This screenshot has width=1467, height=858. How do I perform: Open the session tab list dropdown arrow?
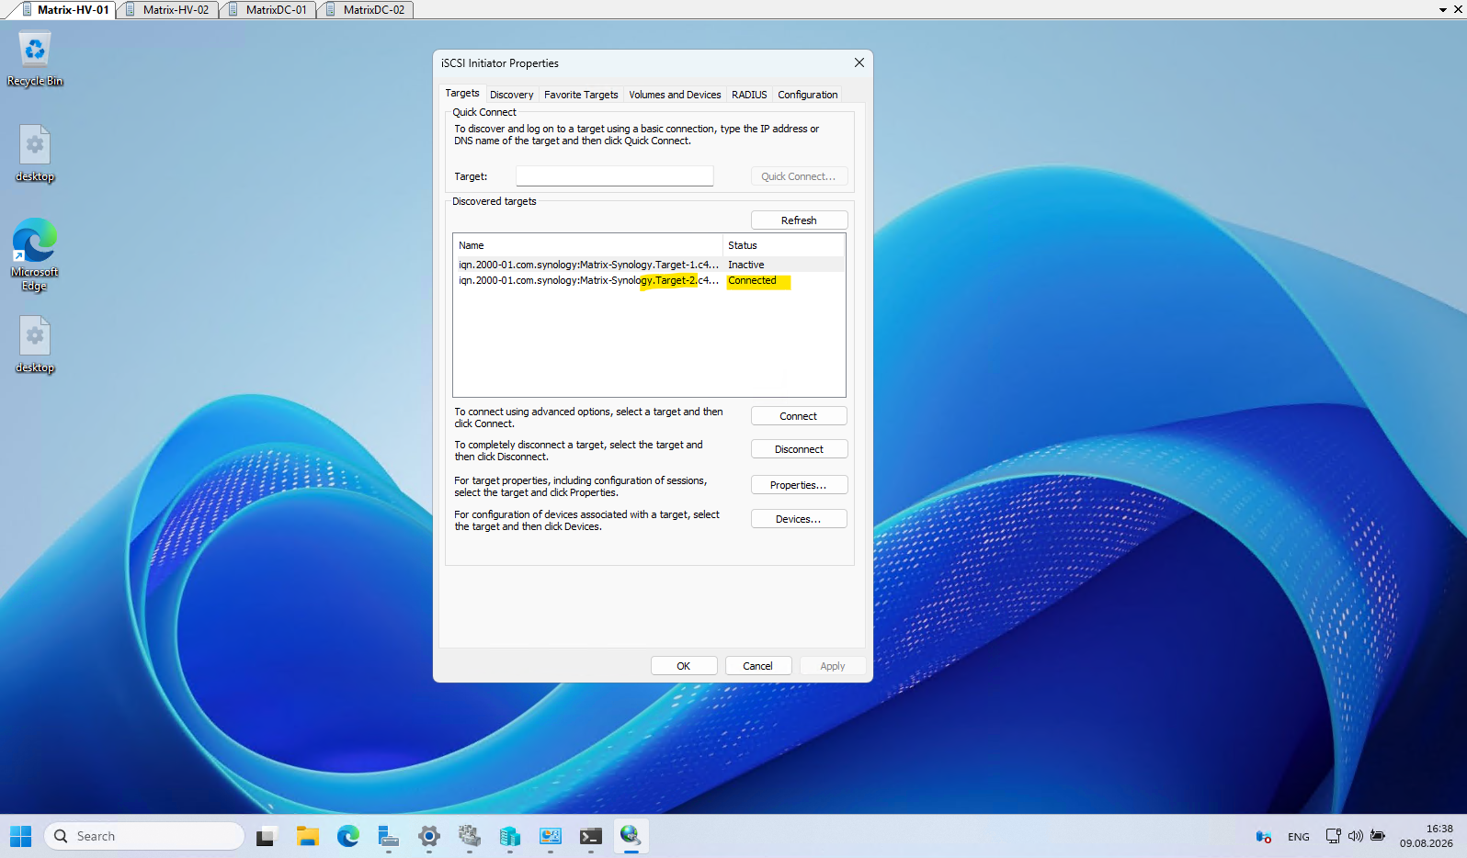(1443, 9)
